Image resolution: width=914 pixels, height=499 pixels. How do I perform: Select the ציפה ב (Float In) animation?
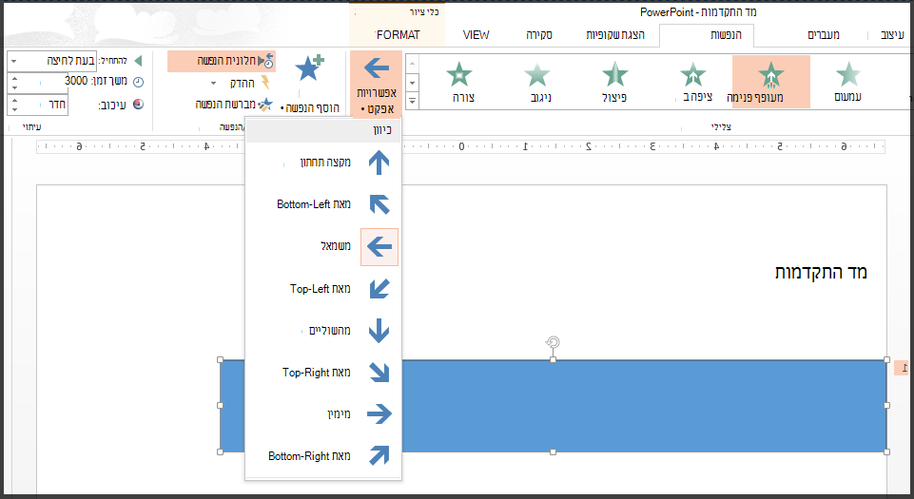point(693,82)
